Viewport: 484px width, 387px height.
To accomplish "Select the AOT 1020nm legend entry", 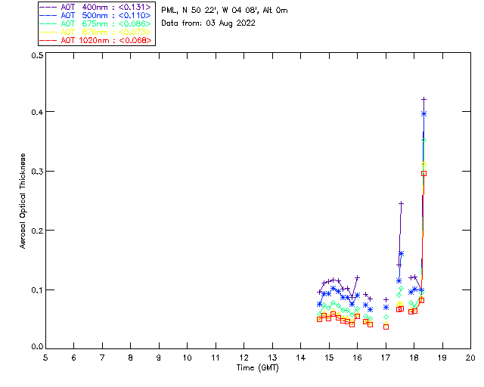I will tap(96, 40).
